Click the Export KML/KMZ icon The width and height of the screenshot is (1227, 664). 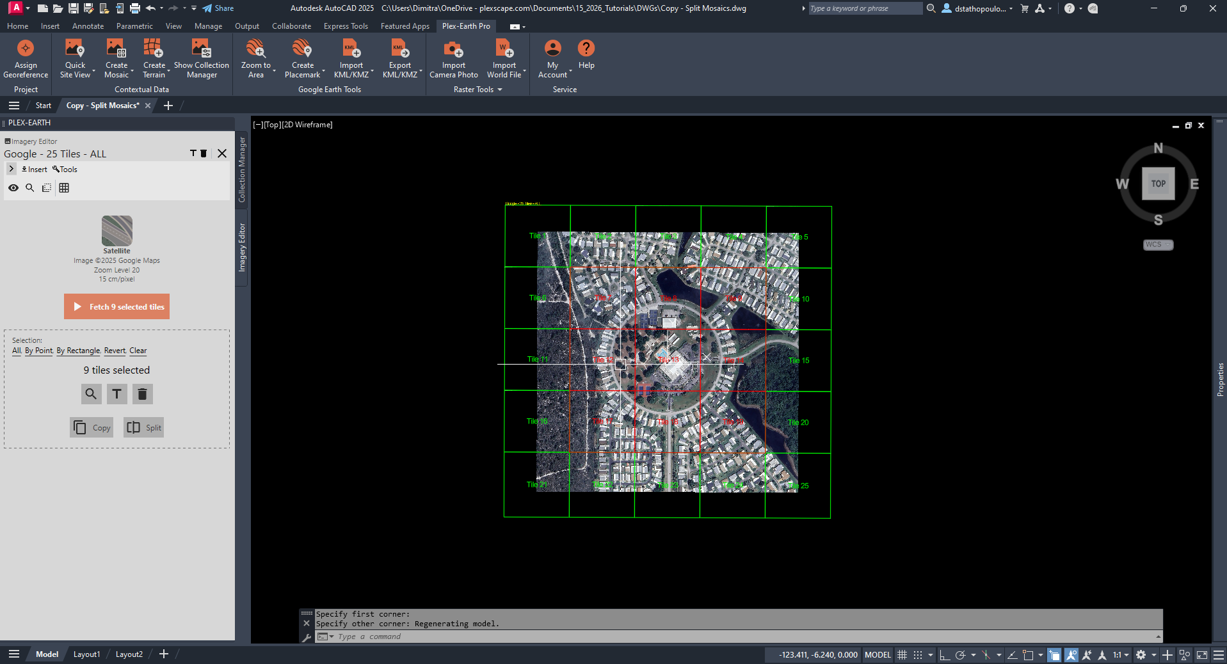pyautogui.click(x=400, y=49)
